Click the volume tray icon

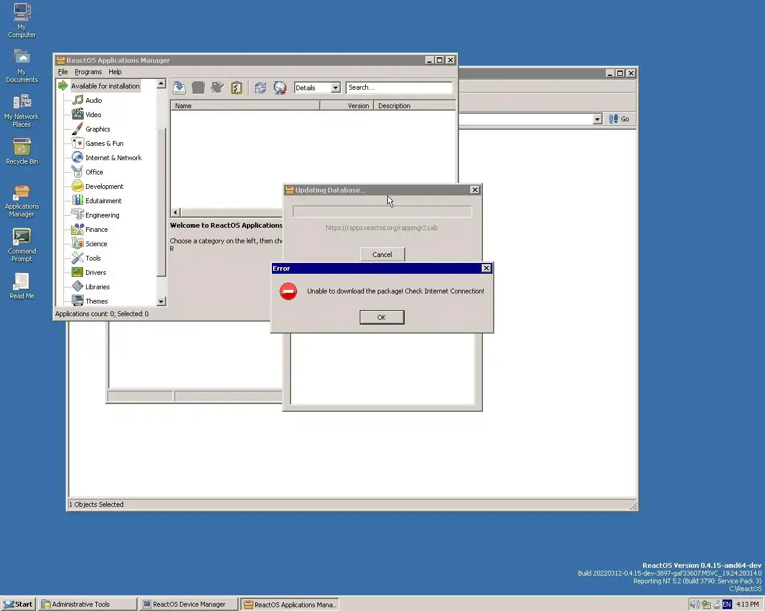coord(694,604)
